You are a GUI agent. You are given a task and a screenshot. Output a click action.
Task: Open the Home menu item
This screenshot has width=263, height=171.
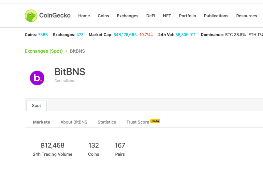[x=84, y=16]
